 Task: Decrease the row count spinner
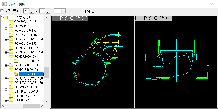tap(48, 13)
